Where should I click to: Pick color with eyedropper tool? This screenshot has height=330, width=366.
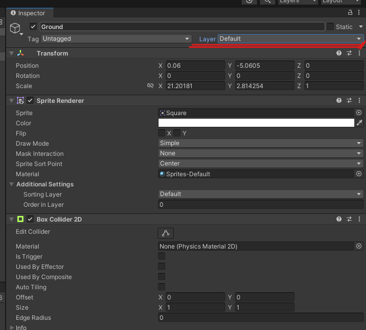pos(359,123)
